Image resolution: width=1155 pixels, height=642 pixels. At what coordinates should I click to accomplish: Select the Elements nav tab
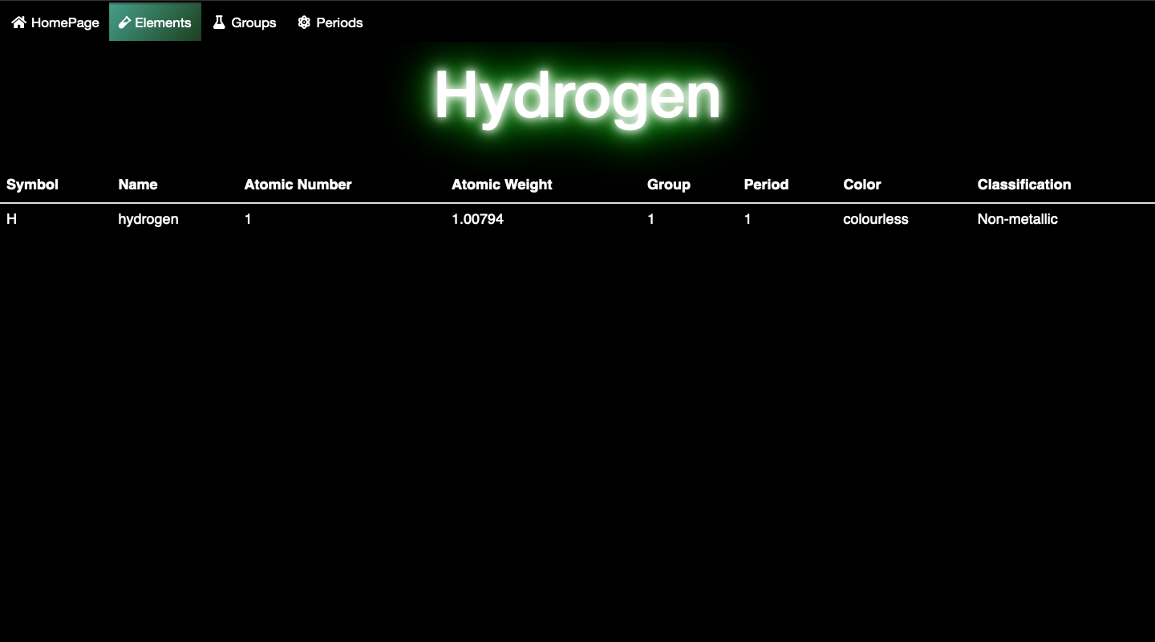tap(155, 22)
